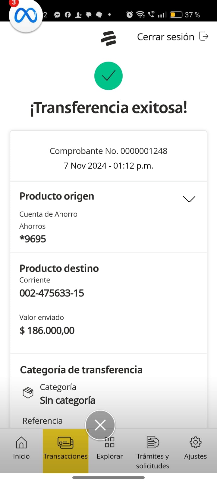The height and width of the screenshot is (483, 217).
Task: Tap the Trámites y solicitudes document icon
Action: (153, 443)
